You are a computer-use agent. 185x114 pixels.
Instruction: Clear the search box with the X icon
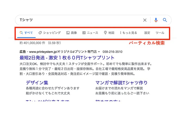tap(145, 20)
